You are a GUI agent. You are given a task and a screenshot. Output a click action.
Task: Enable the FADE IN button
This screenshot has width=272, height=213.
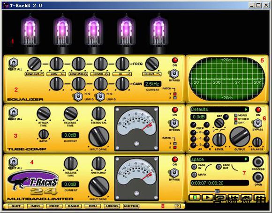pyautogui.click(x=194, y=167)
